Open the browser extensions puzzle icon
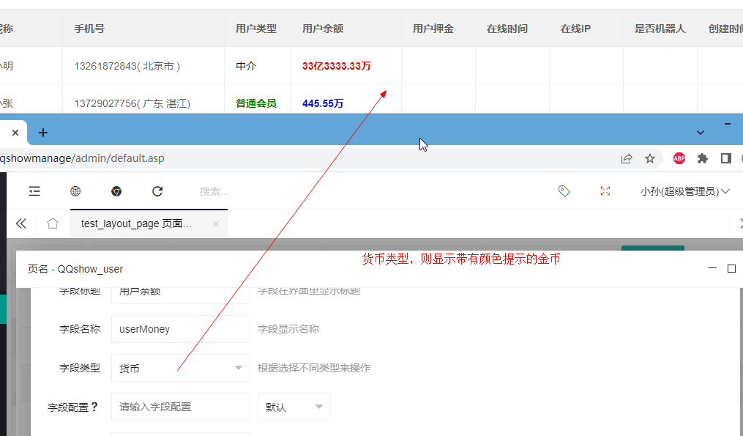The image size is (743, 436). 703,158
